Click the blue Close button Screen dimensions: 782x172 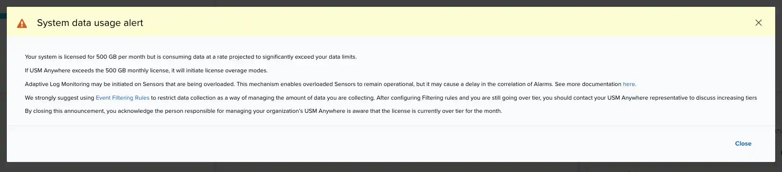pyautogui.click(x=743, y=143)
